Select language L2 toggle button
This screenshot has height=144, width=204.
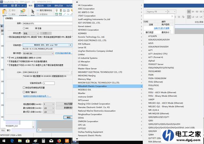(193, 17)
